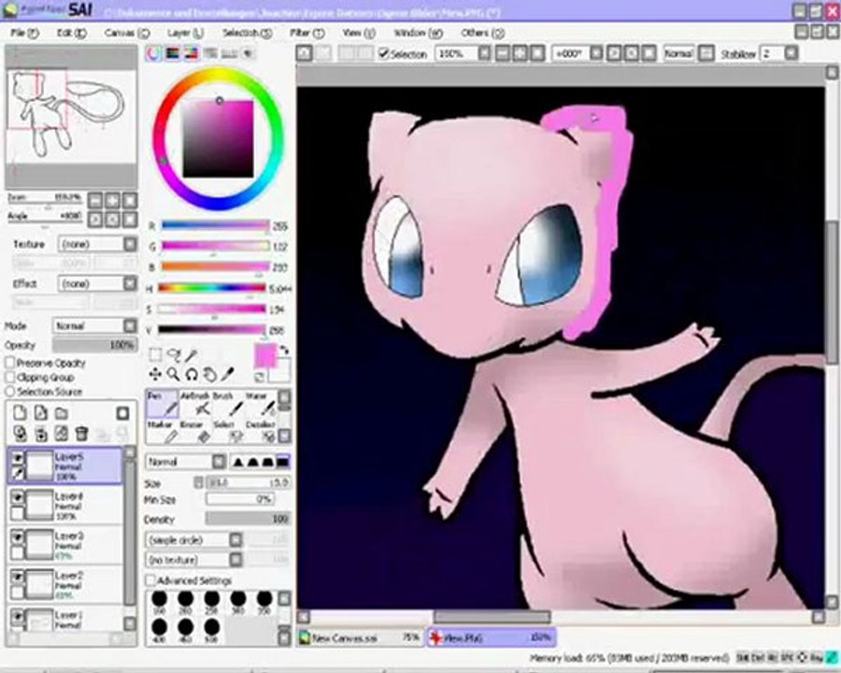
Task: Open the Stabilizer value dropdown
Action: [x=791, y=53]
